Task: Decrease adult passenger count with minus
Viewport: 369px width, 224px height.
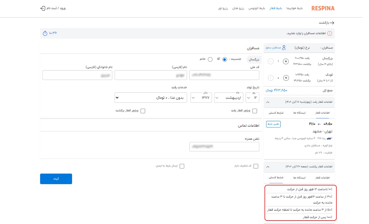Action: coord(270,61)
